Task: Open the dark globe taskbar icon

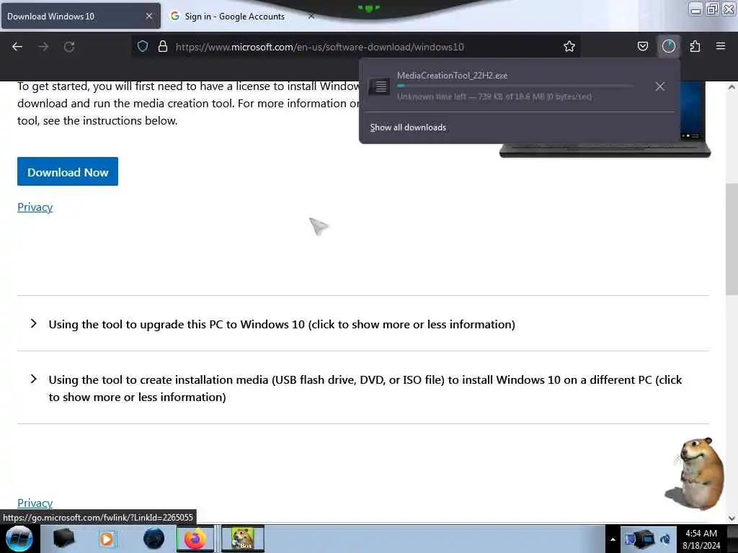Action: pos(154,539)
